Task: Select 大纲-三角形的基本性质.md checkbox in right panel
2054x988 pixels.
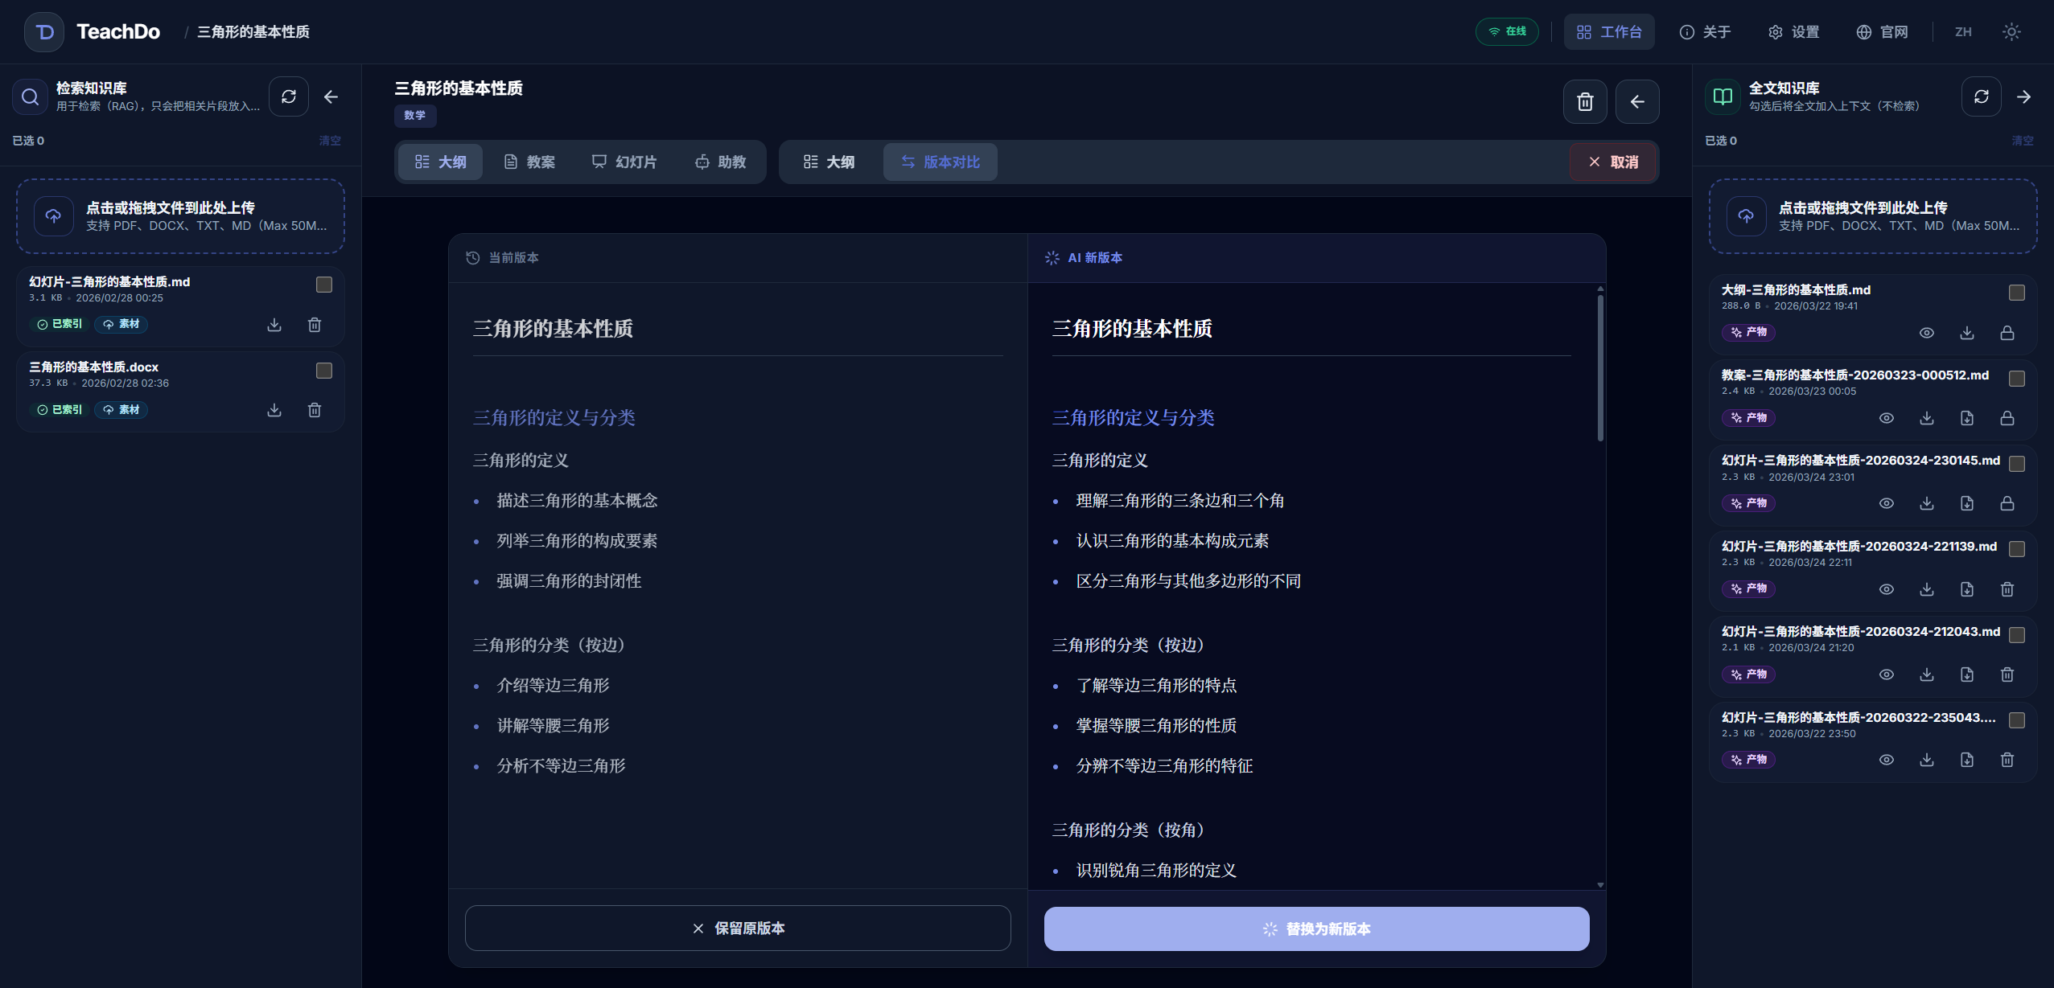Action: (2015, 293)
